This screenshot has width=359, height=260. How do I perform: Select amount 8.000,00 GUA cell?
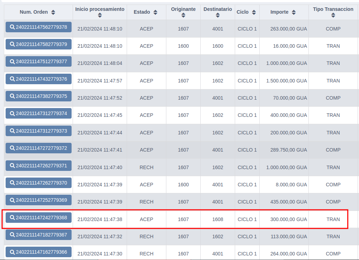tap(284, 185)
